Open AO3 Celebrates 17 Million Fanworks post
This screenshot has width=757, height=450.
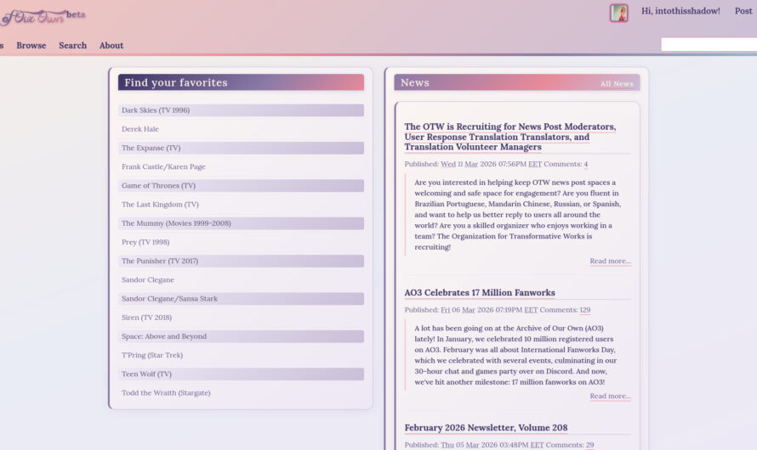pos(480,292)
